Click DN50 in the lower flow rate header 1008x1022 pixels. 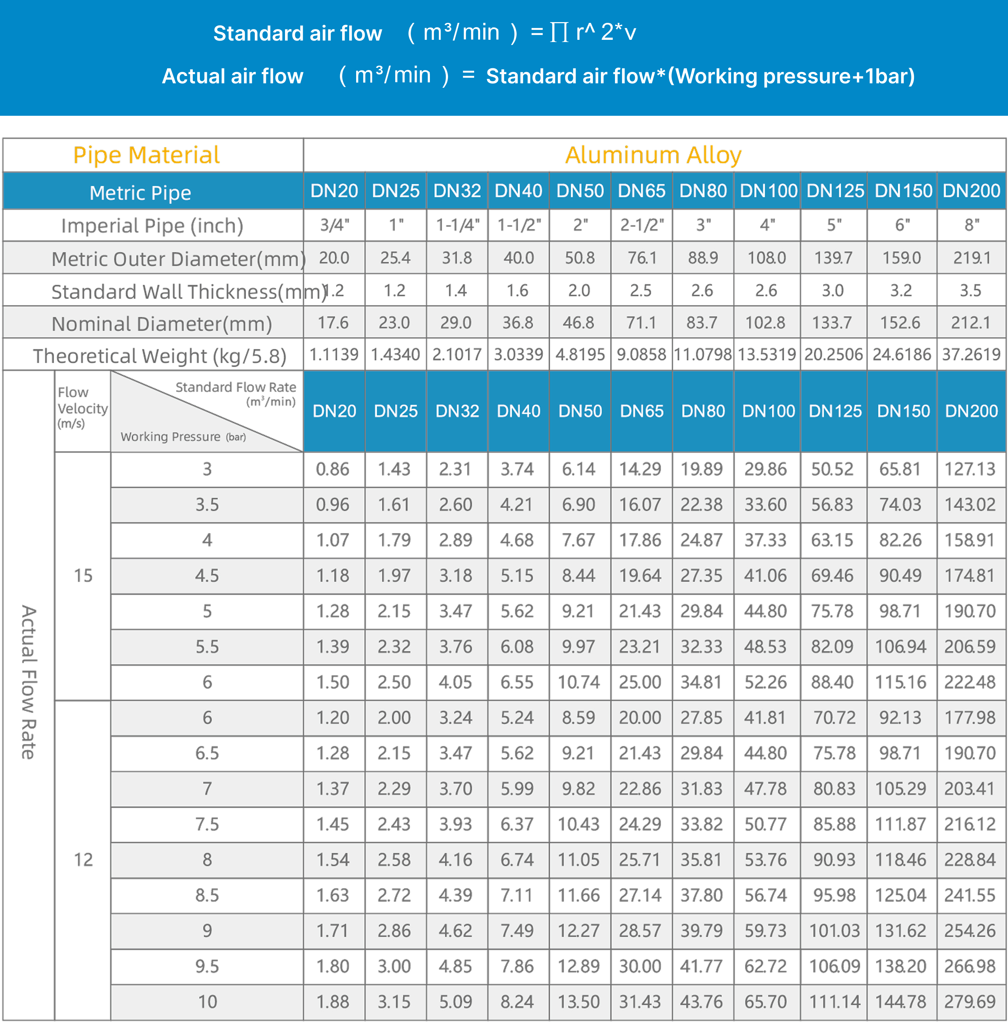[x=580, y=411]
